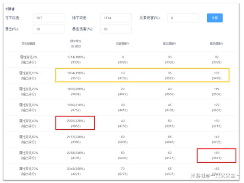Click the cell with score (3529)
This screenshot has height=183, width=244.
[x=169, y=75]
